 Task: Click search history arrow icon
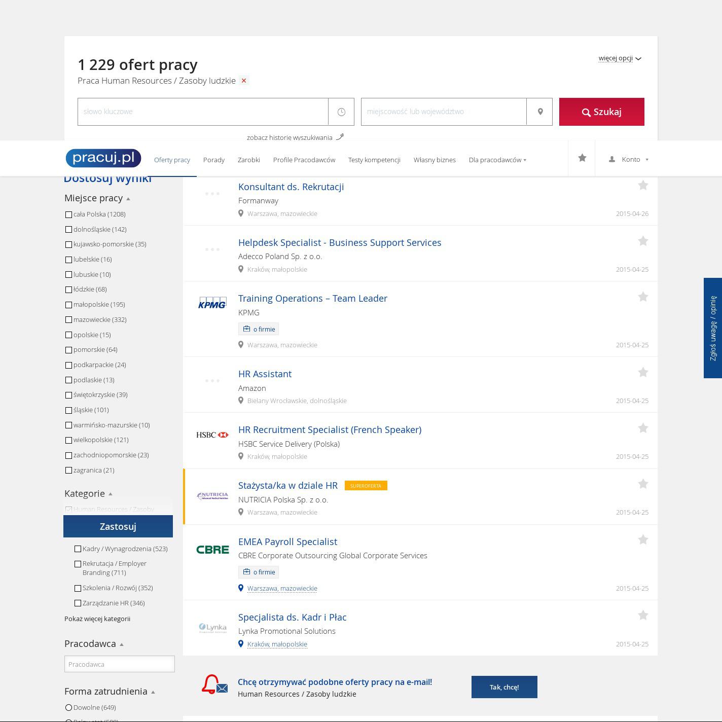coord(340,136)
